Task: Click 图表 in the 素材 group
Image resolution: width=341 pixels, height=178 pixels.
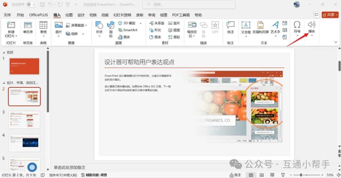Action: coord(155,37)
